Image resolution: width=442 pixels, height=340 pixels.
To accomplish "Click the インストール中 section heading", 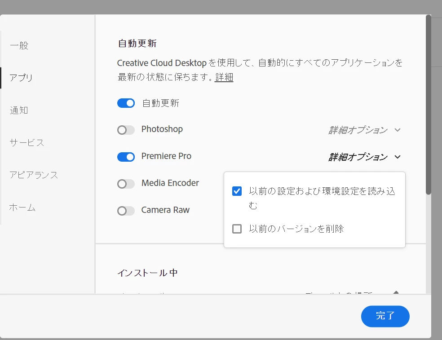I will coord(147,273).
